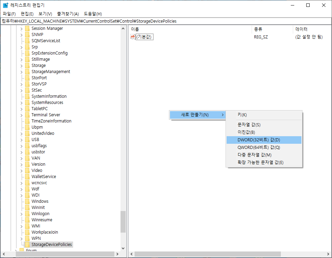The image size is (332, 258).
Task: Click the Srp folder icon
Action: 27,47
